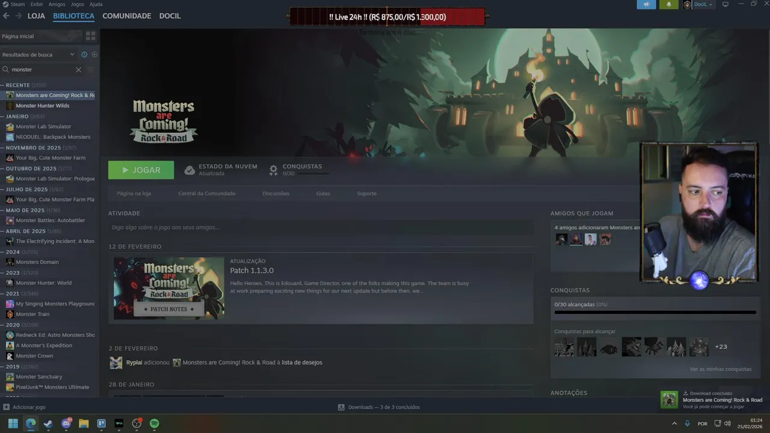Open Central da Comunidade link
This screenshot has height=433, width=770.
(x=207, y=194)
